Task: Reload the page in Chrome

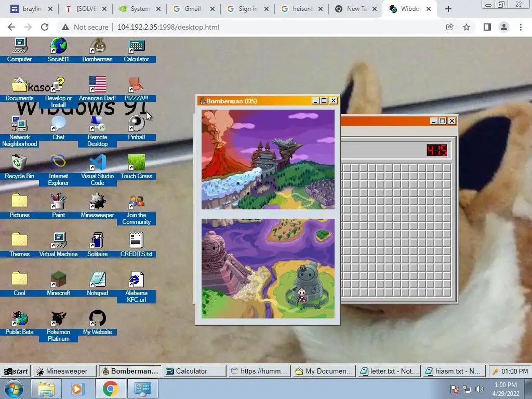Action: [45, 27]
